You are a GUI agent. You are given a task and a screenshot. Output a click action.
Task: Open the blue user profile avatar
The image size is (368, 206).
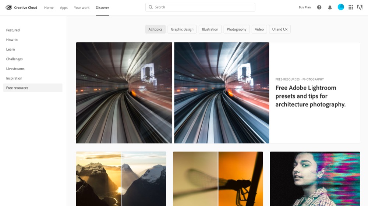tap(341, 7)
